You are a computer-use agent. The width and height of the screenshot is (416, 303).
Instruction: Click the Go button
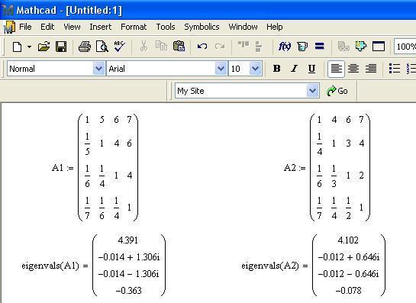[337, 91]
